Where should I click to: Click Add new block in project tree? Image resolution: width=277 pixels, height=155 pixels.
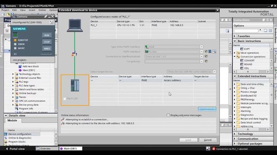click(31, 66)
